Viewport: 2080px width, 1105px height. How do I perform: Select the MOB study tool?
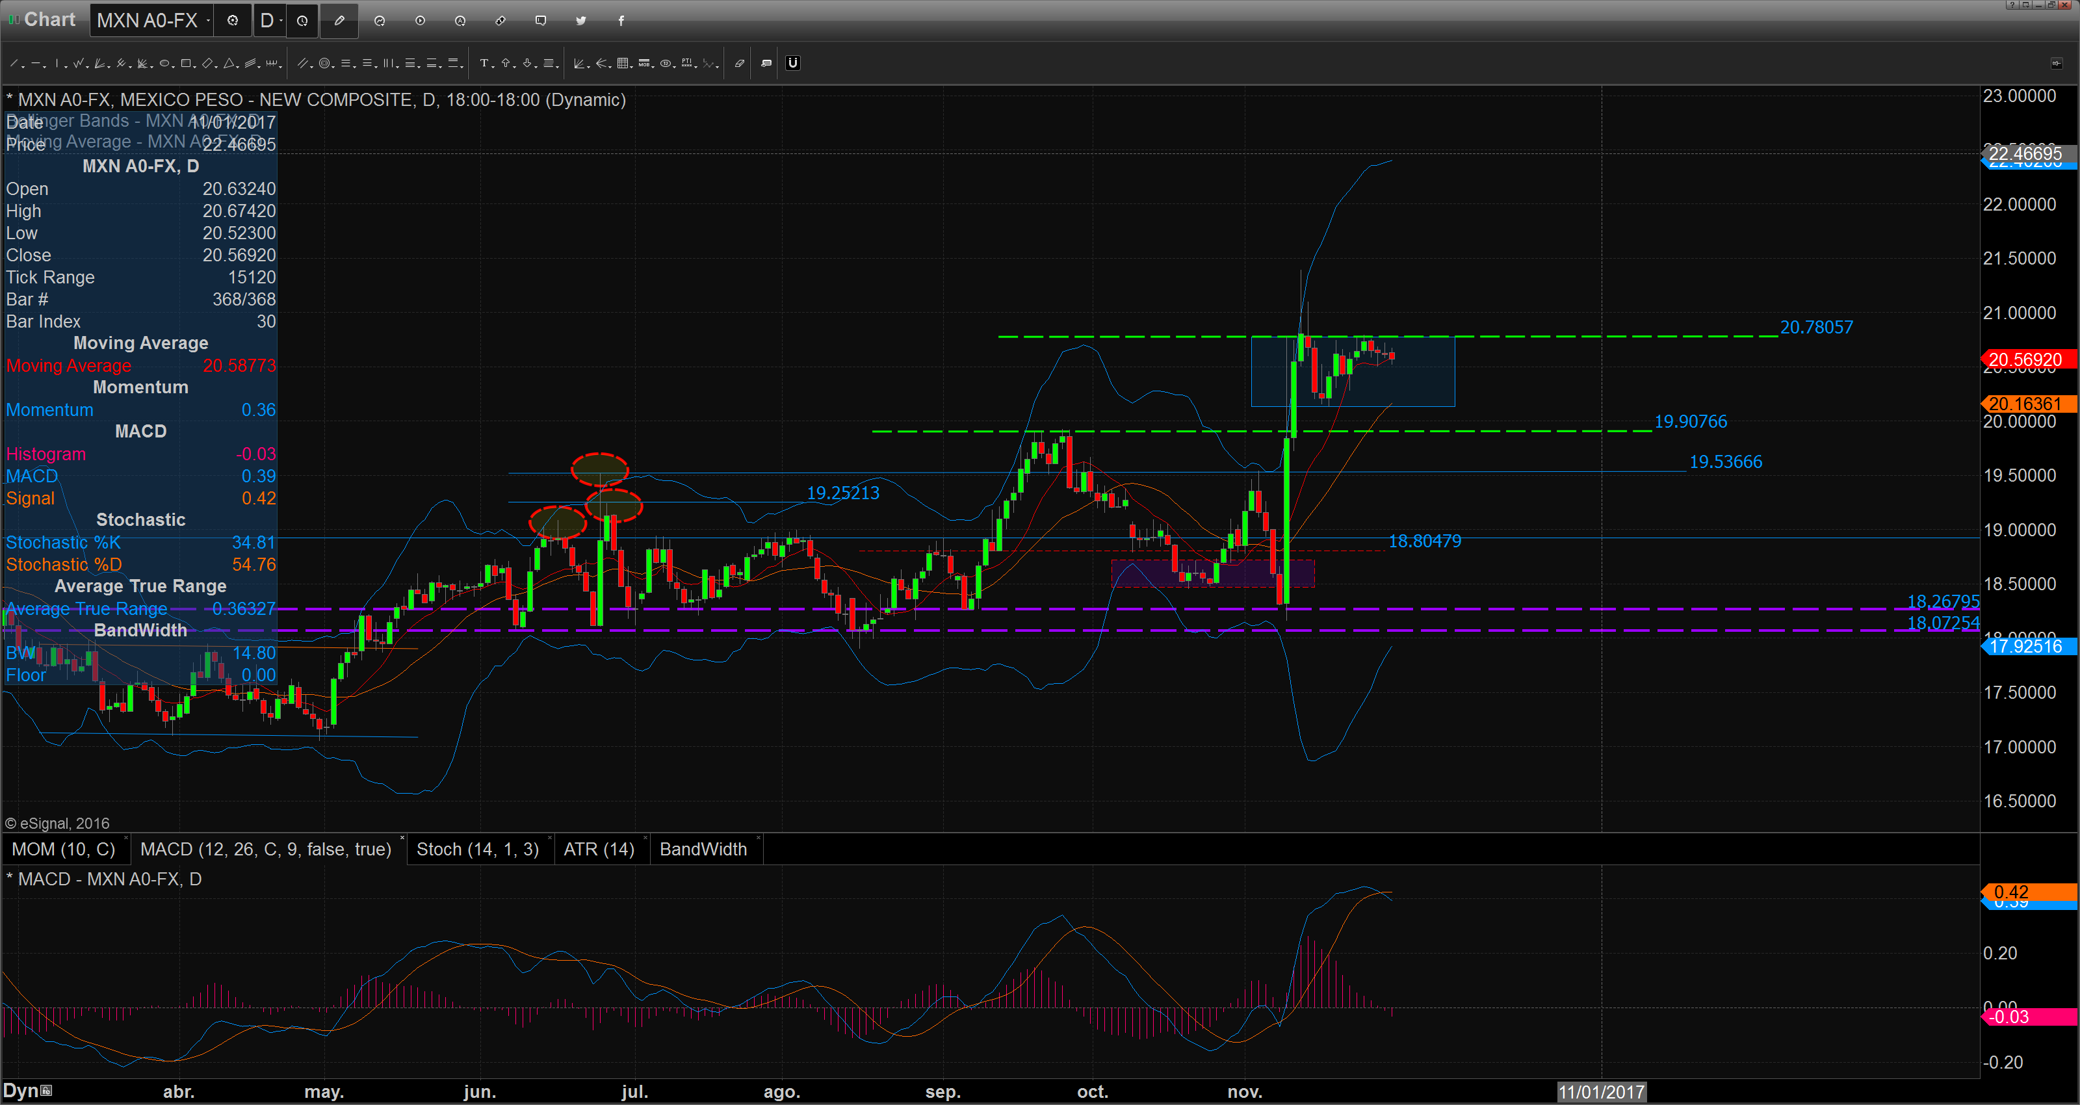[x=644, y=63]
